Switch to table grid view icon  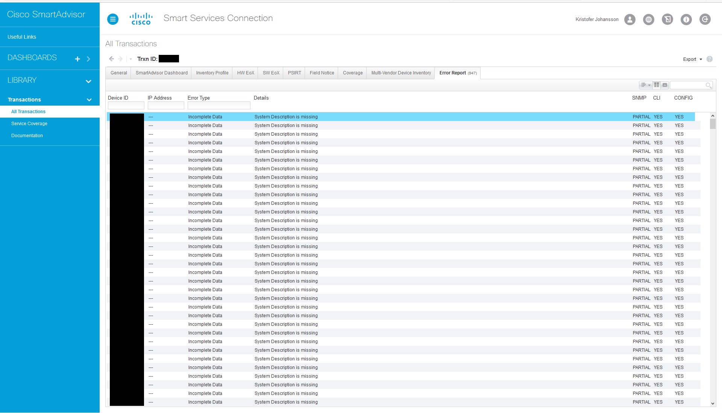(x=657, y=85)
